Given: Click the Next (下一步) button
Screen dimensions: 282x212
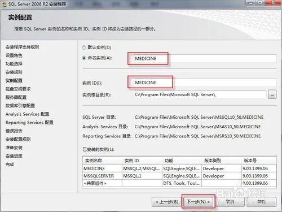Looking at the screenshot, I should 199,202.
